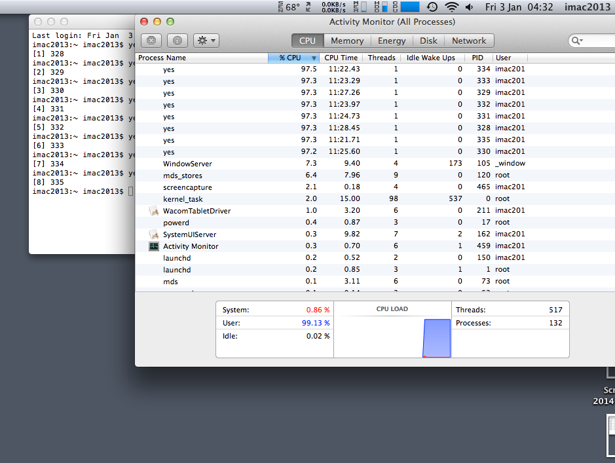615x463 pixels.
Task: Click the screenshot file thumbnail on desktop
Action: coord(611,437)
